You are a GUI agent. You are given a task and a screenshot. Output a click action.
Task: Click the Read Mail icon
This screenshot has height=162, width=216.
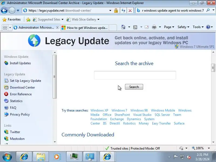[147, 27]
